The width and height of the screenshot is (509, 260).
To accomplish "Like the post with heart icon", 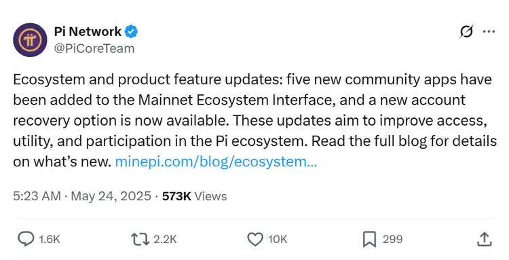I will pos(255,239).
